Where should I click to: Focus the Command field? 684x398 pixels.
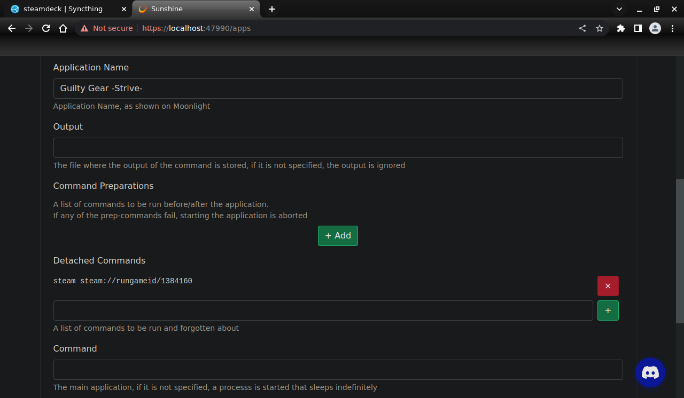338,370
